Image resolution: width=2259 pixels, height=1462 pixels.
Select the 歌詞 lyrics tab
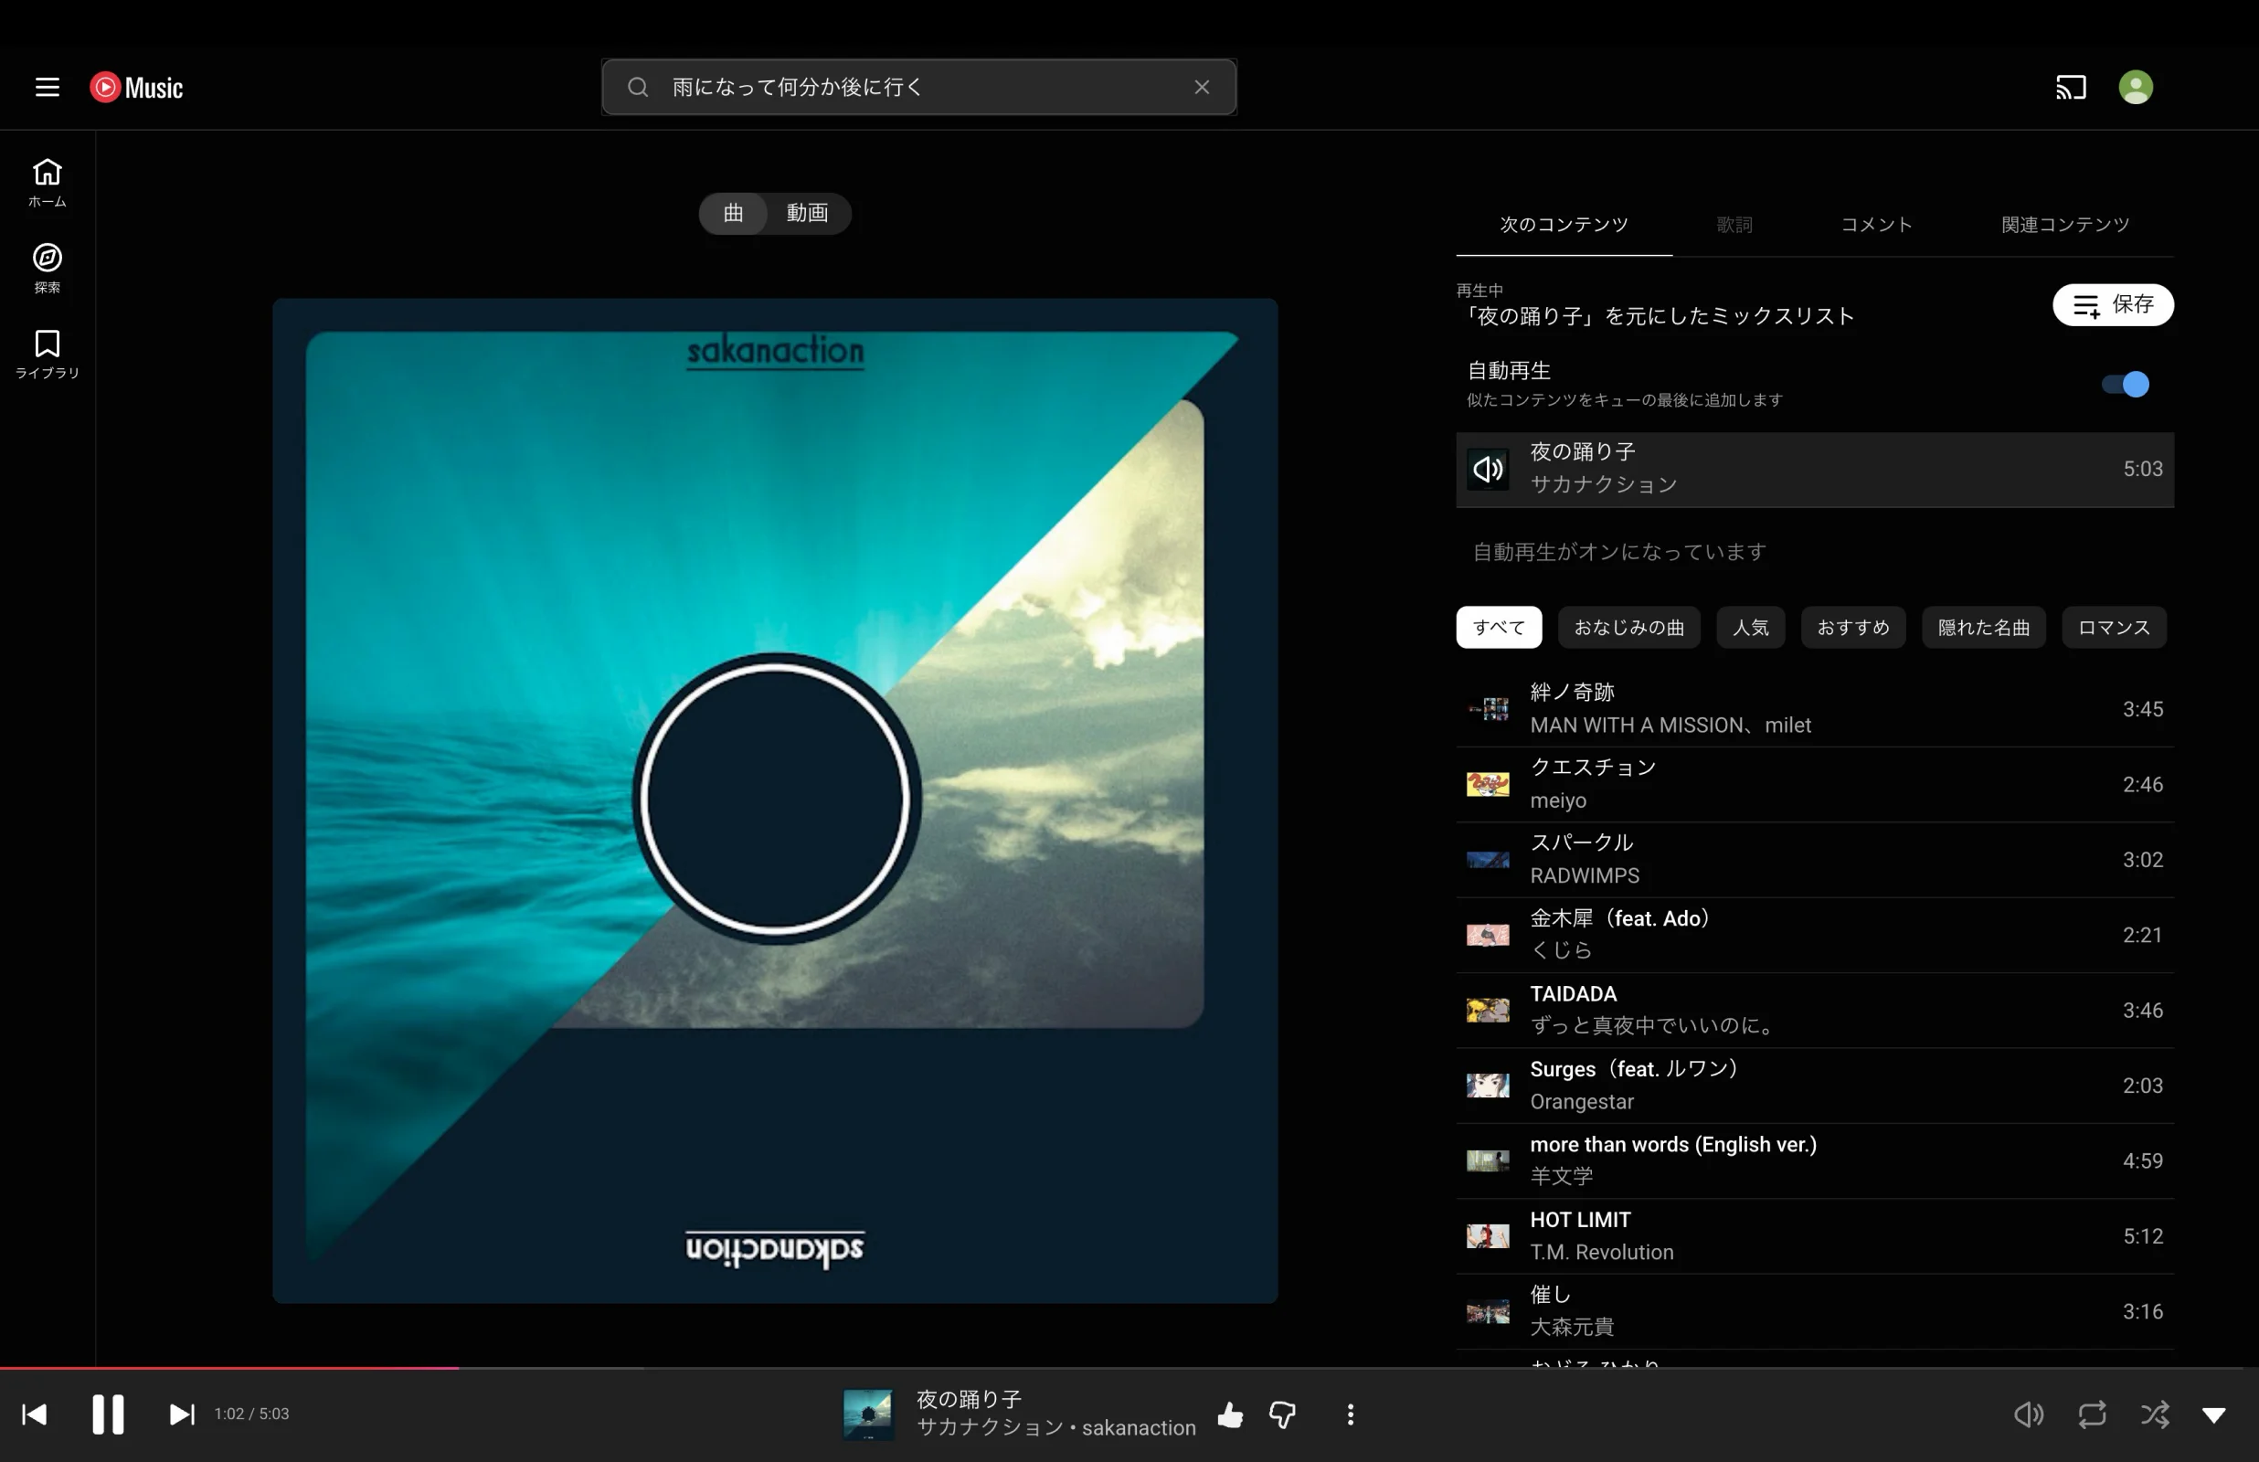pyautogui.click(x=1734, y=225)
